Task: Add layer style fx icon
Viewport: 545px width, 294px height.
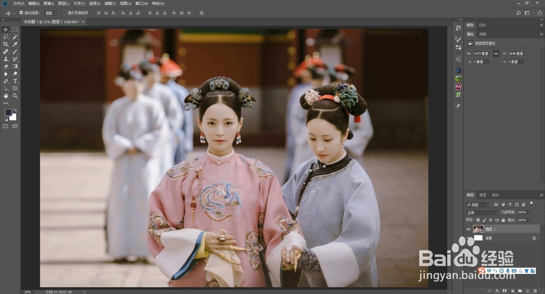Action: (497, 291)
